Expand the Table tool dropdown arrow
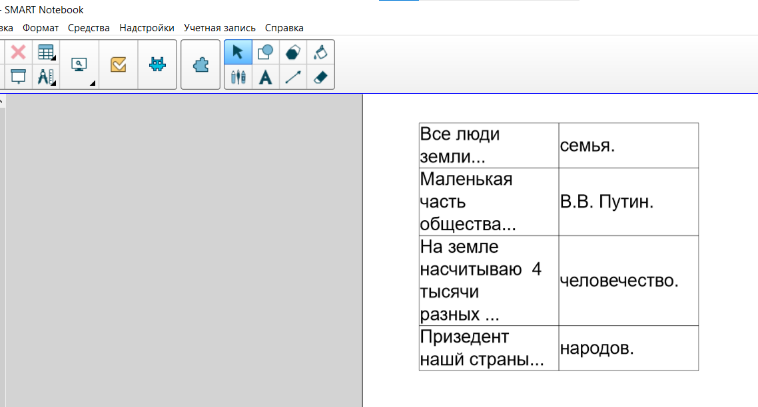Image resolution: width=758 pixels, height=407 pixels. [54, 59]
